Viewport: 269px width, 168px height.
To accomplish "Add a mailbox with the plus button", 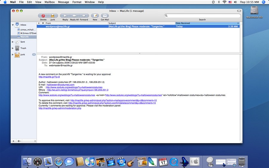I will point(13,141).
